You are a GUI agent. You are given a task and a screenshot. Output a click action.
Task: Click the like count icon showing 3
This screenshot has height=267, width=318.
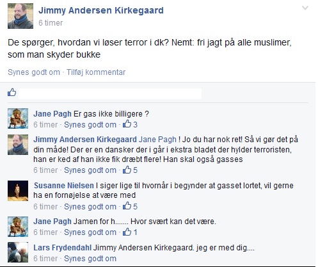coord(130,124)
